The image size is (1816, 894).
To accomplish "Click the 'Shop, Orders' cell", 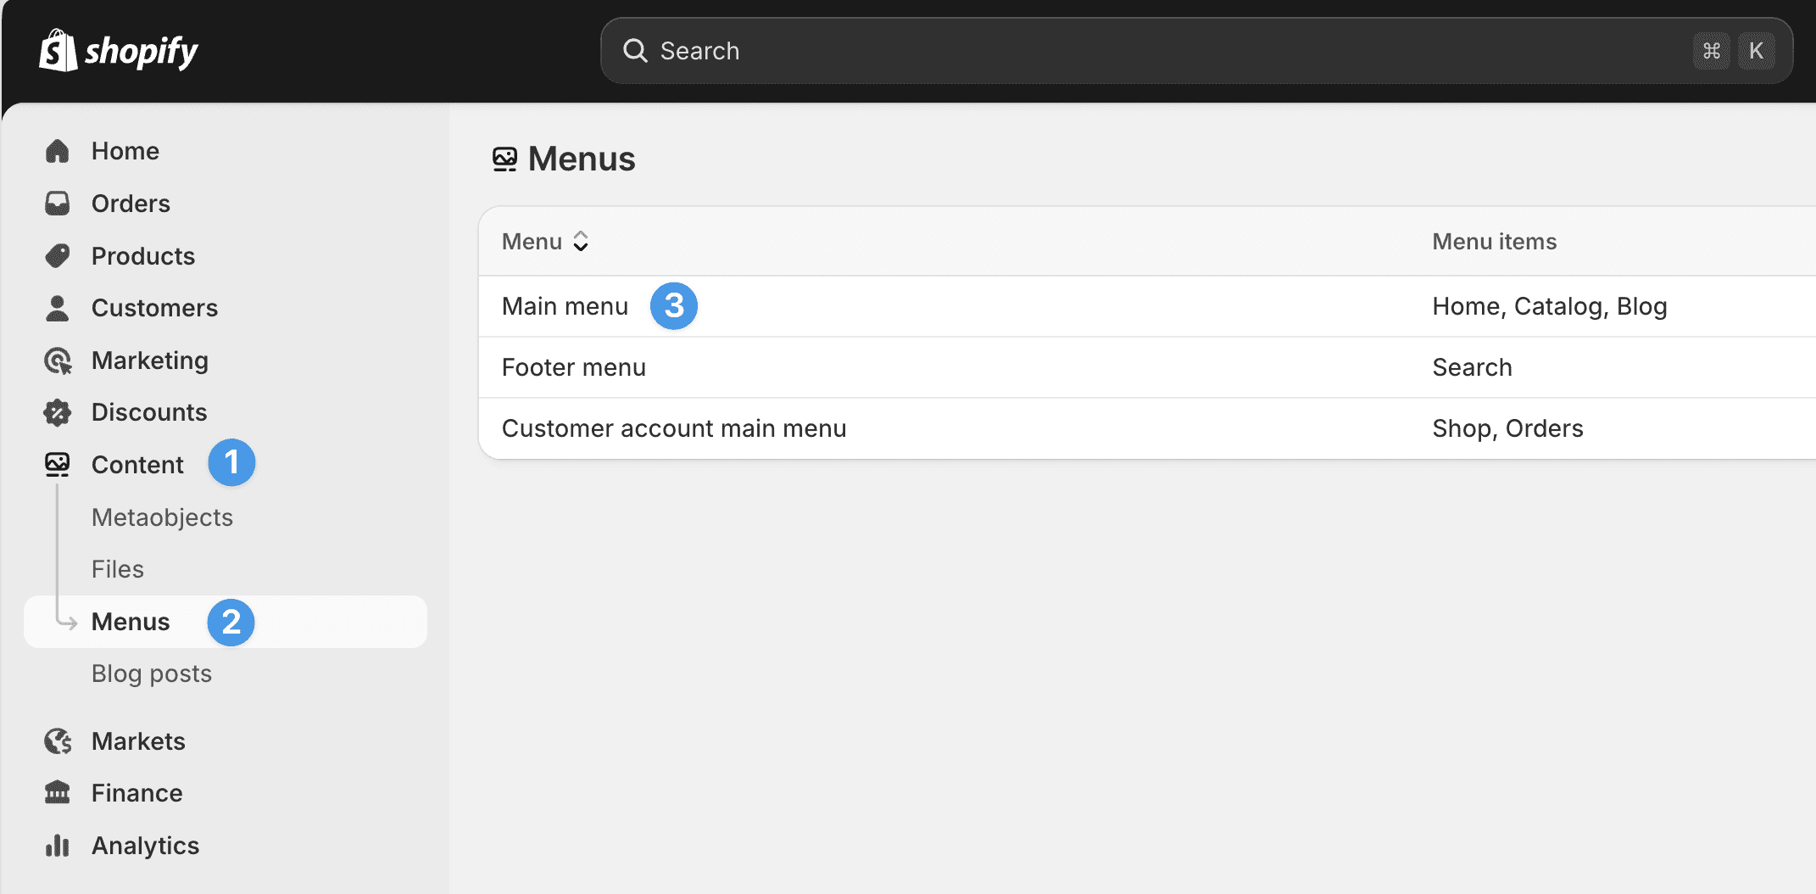I will (1508, 428).
